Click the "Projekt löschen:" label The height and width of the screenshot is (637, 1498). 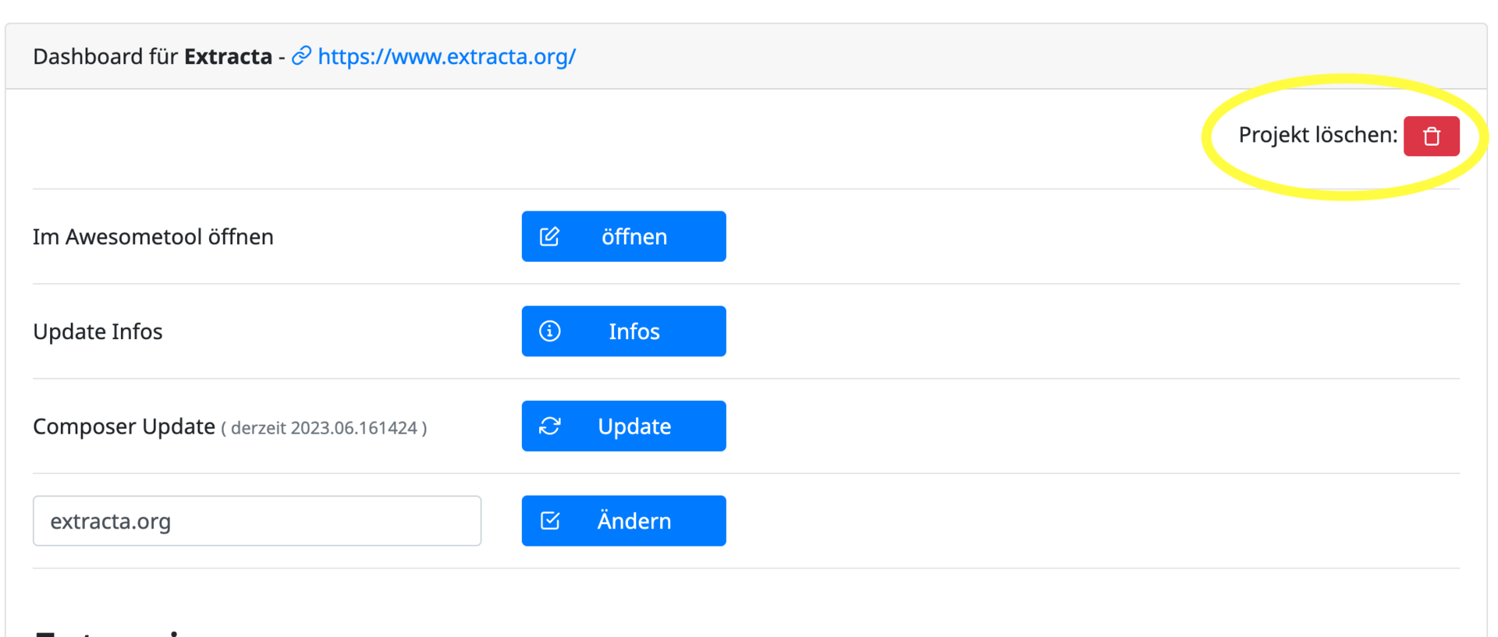(1317, 135)
